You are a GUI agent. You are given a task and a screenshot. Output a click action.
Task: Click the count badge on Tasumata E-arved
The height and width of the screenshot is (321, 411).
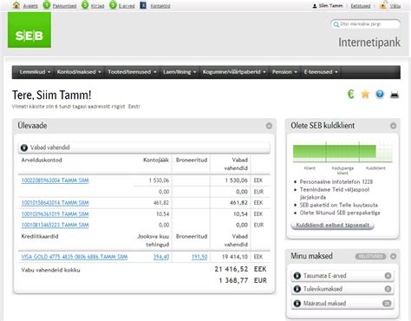click(388, 276)
